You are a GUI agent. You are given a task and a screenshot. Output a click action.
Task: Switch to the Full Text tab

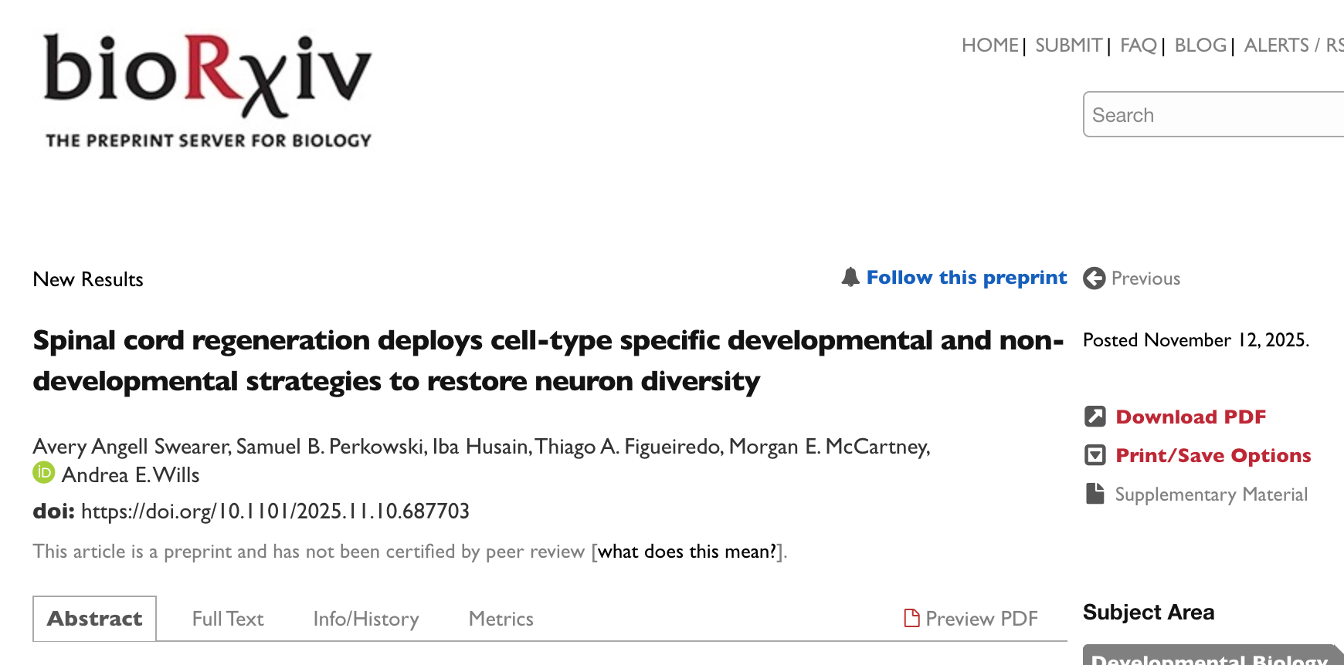pos(228,619)
